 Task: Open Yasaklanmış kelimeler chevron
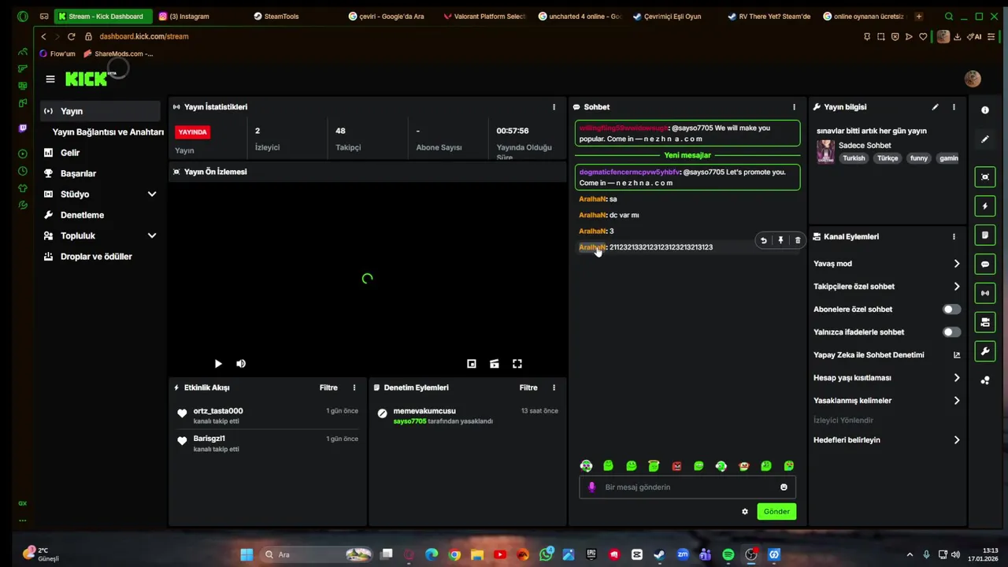(957, 401)
